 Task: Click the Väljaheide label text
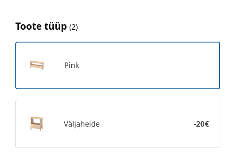[x=82, y=124]
